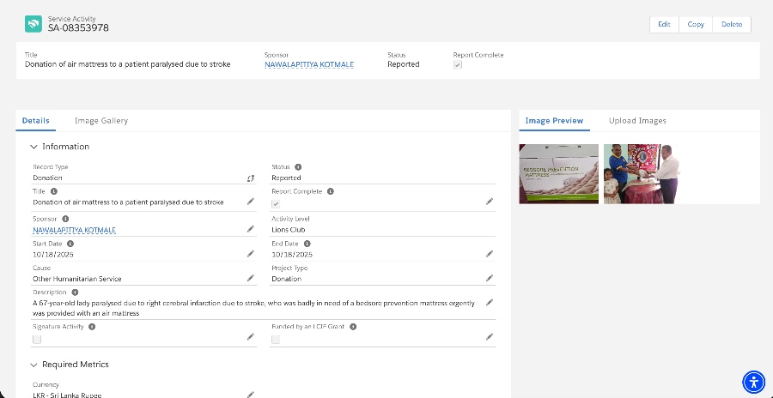Open the bedsore prevention mattress thumbnail
Screen dimensions: 773x398
pos(559,173)
